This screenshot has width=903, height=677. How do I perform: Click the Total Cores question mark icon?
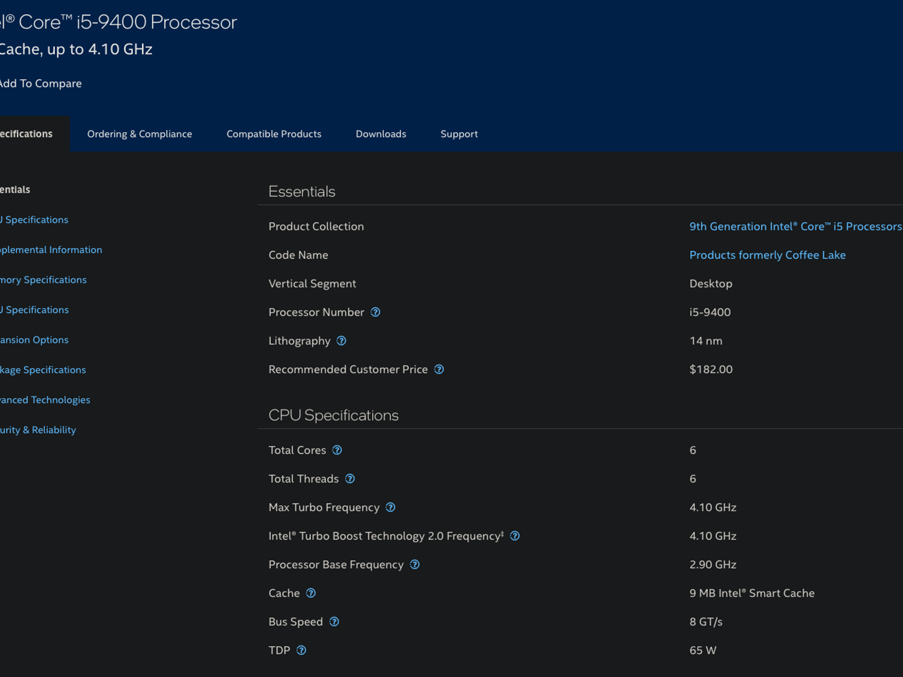(337, 450)
